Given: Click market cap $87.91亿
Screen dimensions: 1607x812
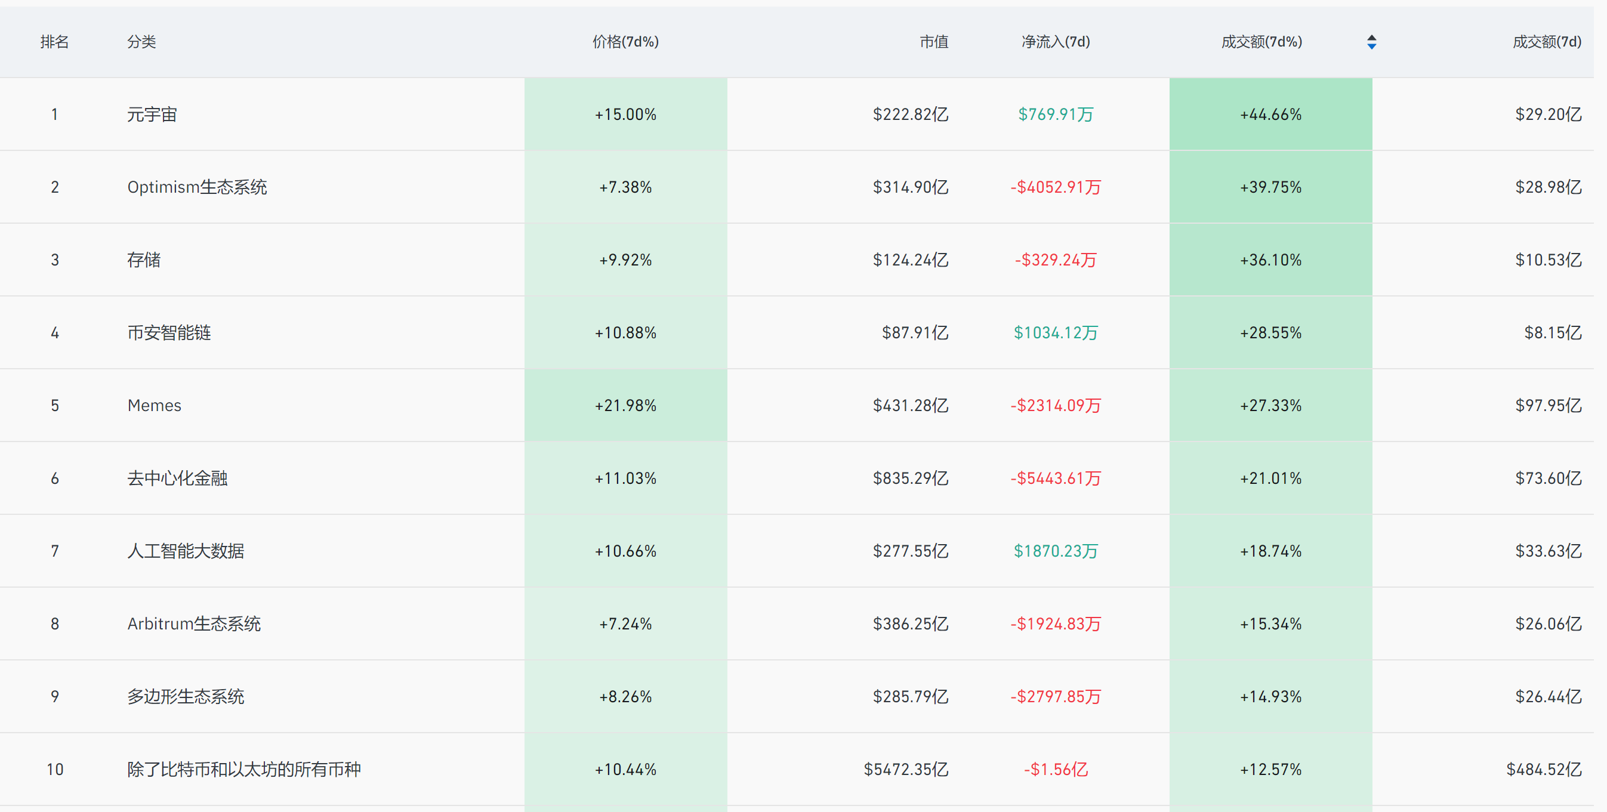Looking at the screenshot, I should click(915, 333).
